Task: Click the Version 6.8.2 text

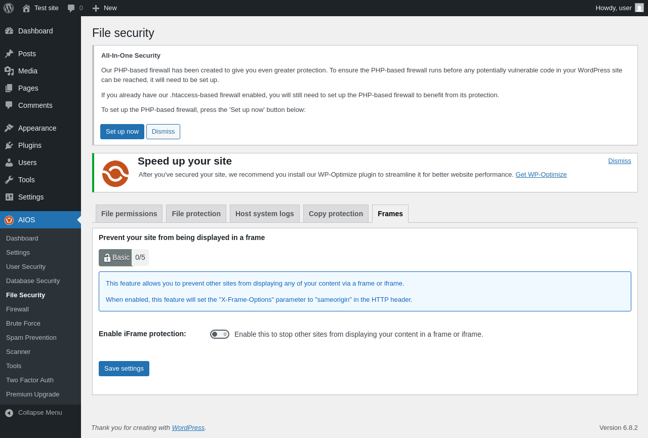Action: [619, 428]
